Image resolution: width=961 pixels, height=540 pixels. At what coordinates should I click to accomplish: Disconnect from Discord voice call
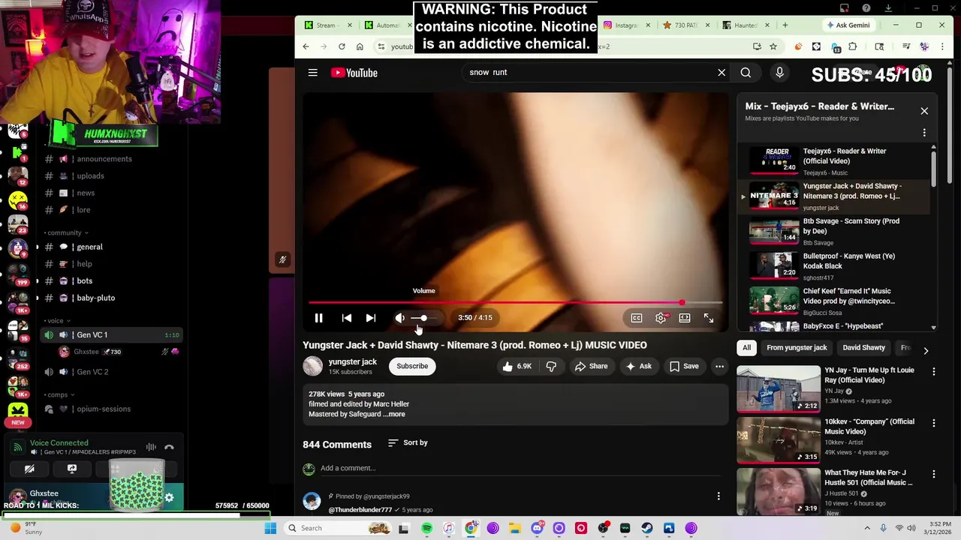point(169,448)
